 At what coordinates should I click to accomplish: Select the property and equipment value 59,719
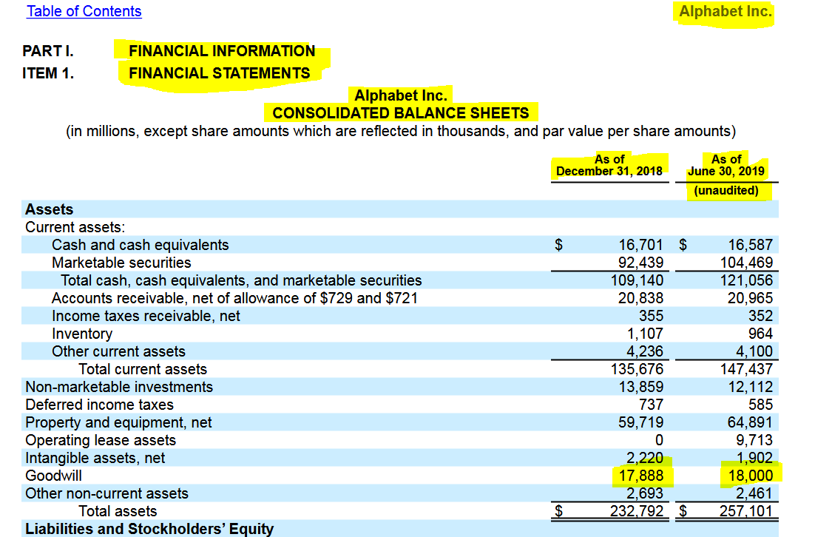point(640,422)
